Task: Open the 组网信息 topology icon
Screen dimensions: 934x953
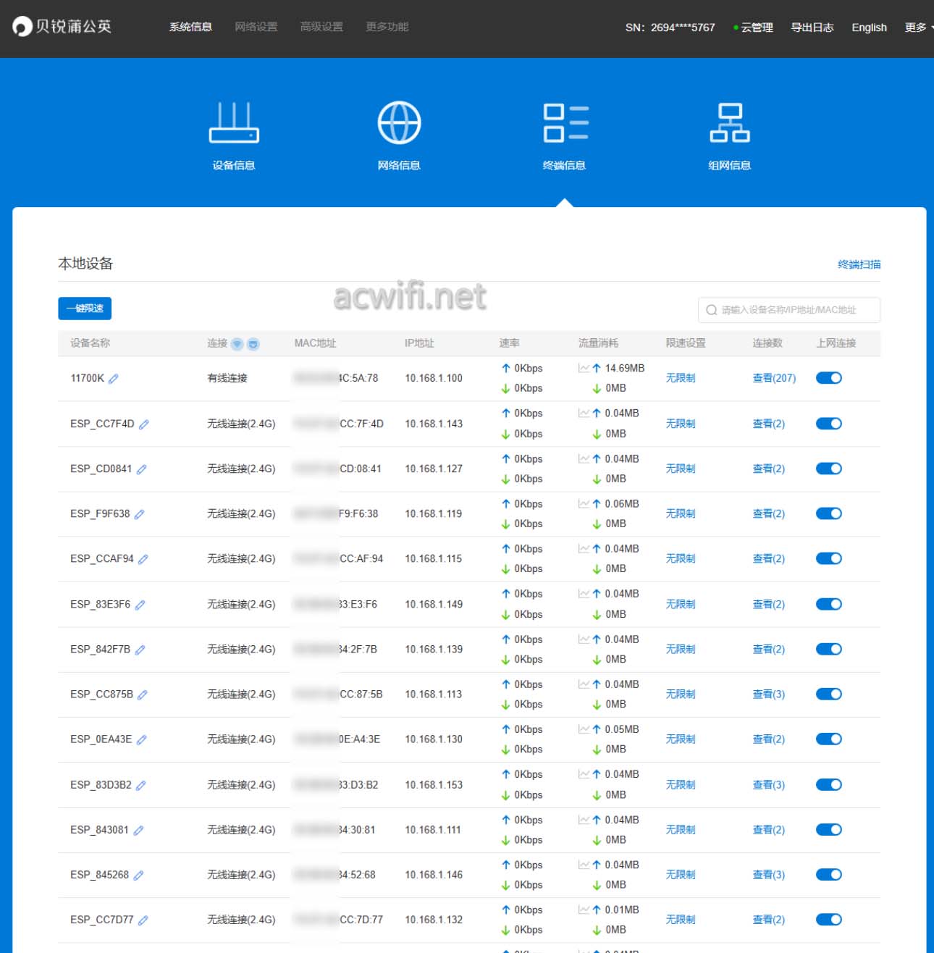Action: (x=729, y=123)
